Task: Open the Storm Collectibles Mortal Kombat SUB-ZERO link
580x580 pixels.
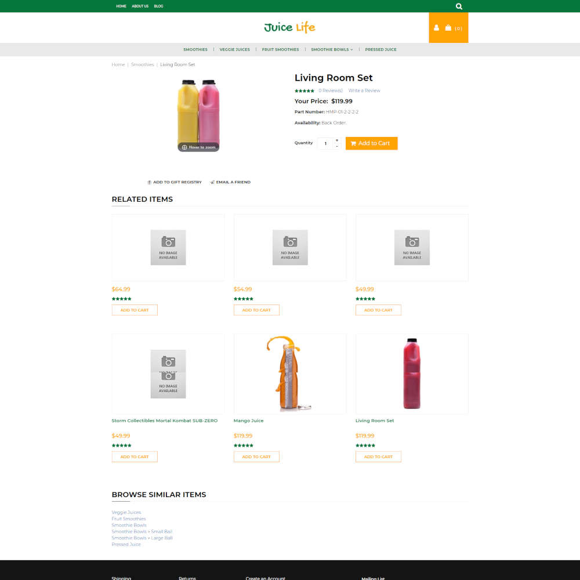Action: pos(165,420)
